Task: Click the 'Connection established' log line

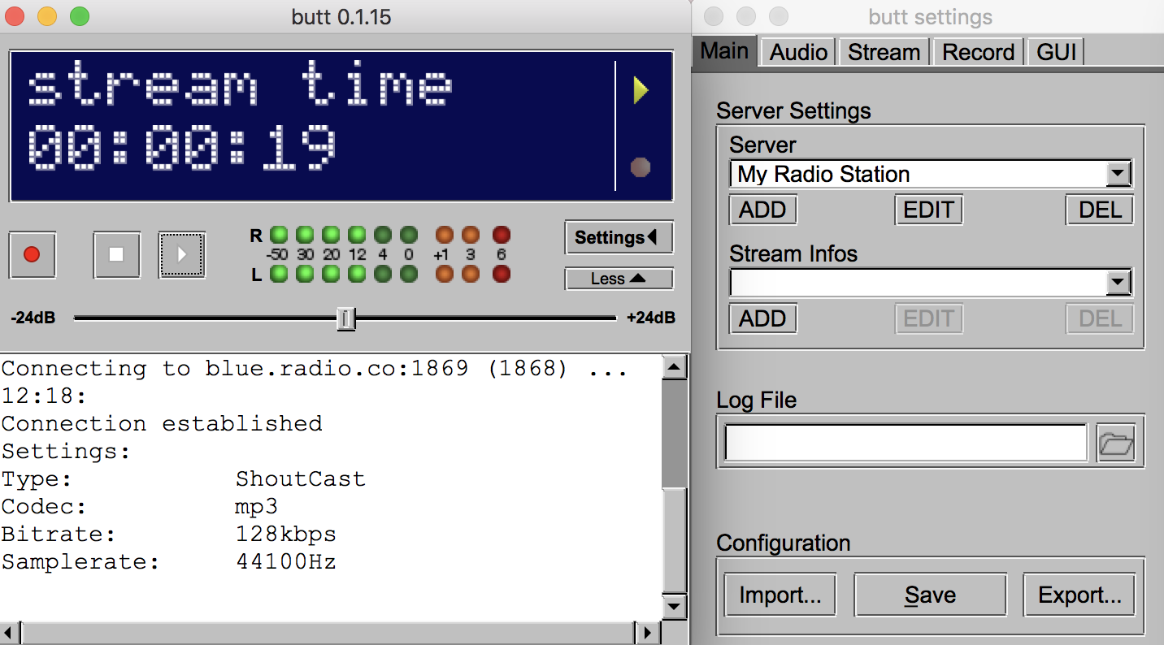Action: (162, 424)
